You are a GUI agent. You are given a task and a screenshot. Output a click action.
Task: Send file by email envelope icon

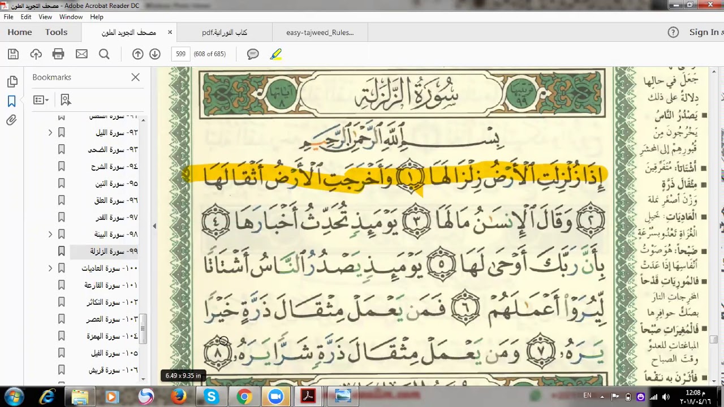coord(81,54)
